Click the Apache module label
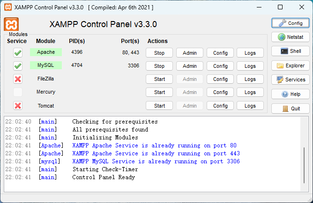 [46, 52]
